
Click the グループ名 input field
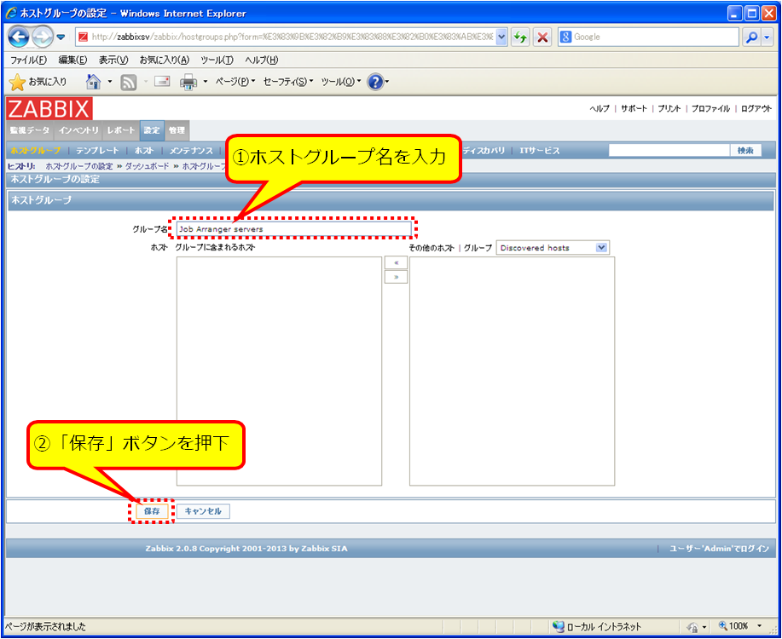click(x=293, y=229)
